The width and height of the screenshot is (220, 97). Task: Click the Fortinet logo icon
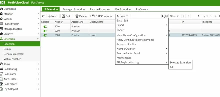coord(3,2)
